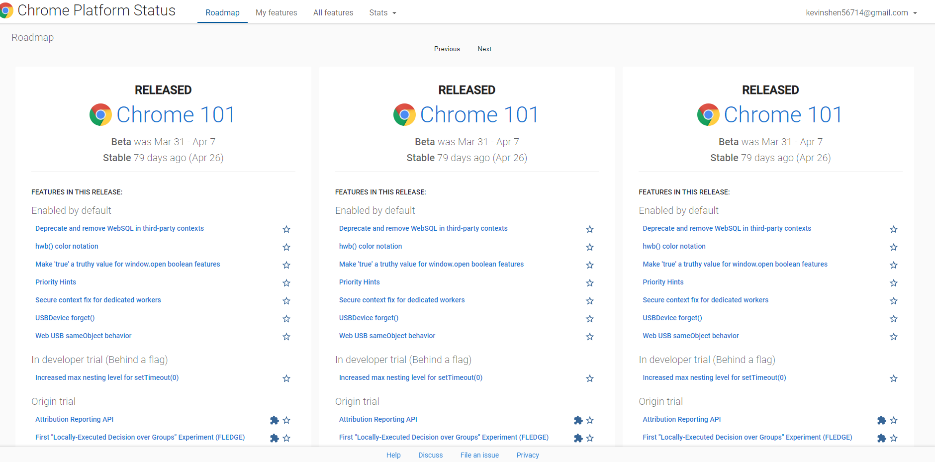The image size is (935, 462).
Task: Click the star icon next to Priority Hints, first column
Action: click(x=286, y=283)
